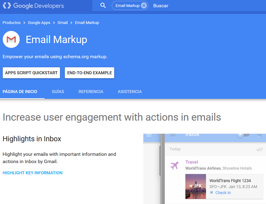
Task: Click the WorldTrans Flight 1234 text
Action: pyautogui.click(x=230, y=181)
